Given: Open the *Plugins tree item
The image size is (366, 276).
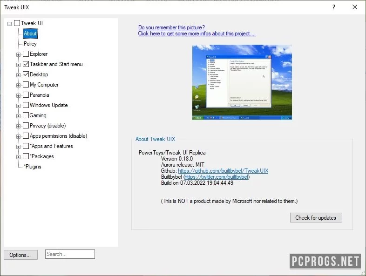Looking at the screenshot, I should (33, 167).
